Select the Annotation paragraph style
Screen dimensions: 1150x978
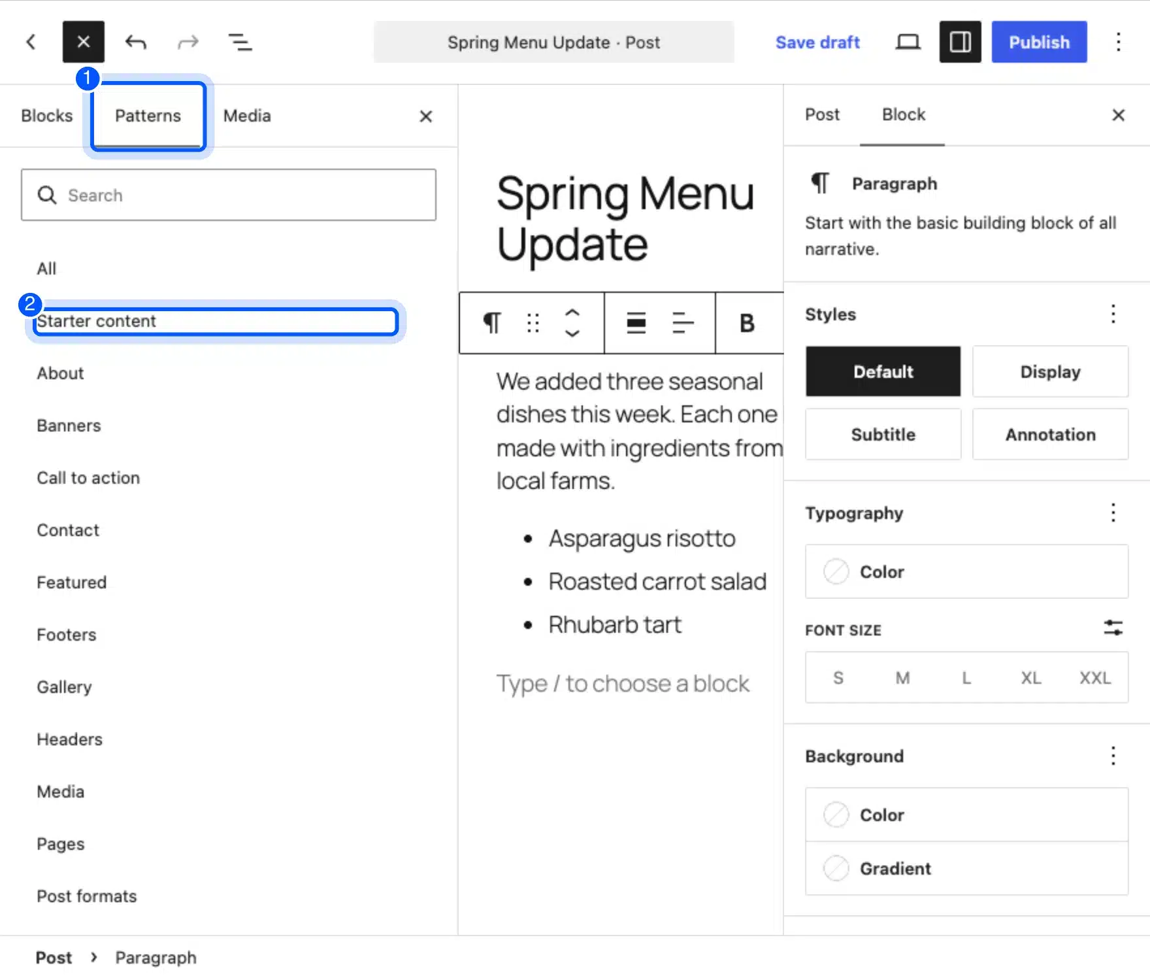[1050, 434]
